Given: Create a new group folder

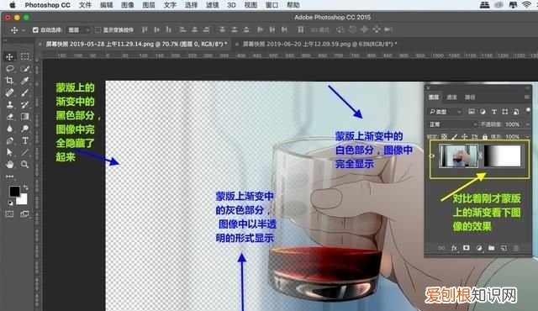Looking at the screenshot, I should click(x=491, y=248).
